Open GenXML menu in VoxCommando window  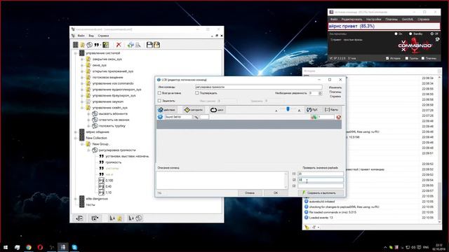pyautogui.click(x=408, y=19)
